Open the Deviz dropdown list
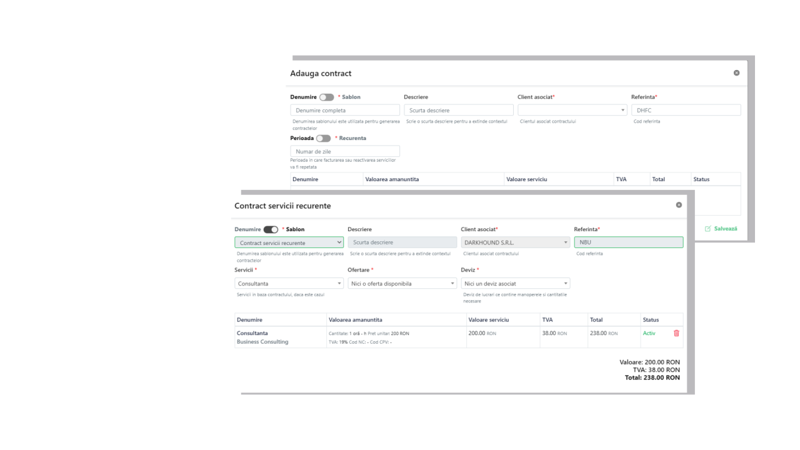The image size is (800, 450). [x=515, y=284]
